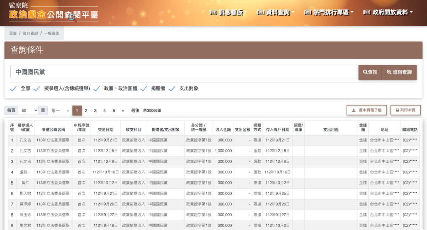
Task: Click the 一般查詢 breadcrumb item
Action: point(52,33)
